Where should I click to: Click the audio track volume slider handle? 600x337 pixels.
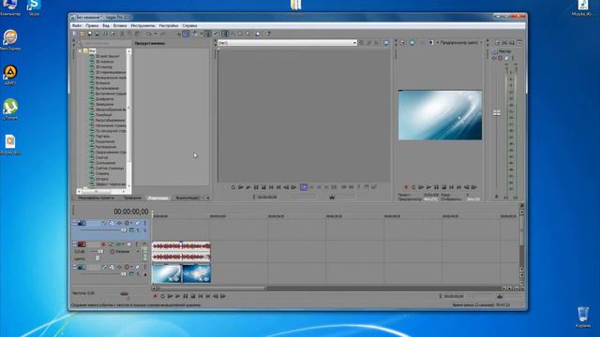(x=100, y=252)
